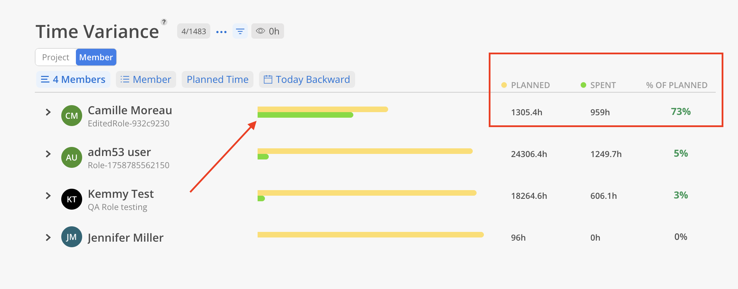The image size is (738, 289).
Task: Expand the adm53 user row
Action: click(48, 154)
